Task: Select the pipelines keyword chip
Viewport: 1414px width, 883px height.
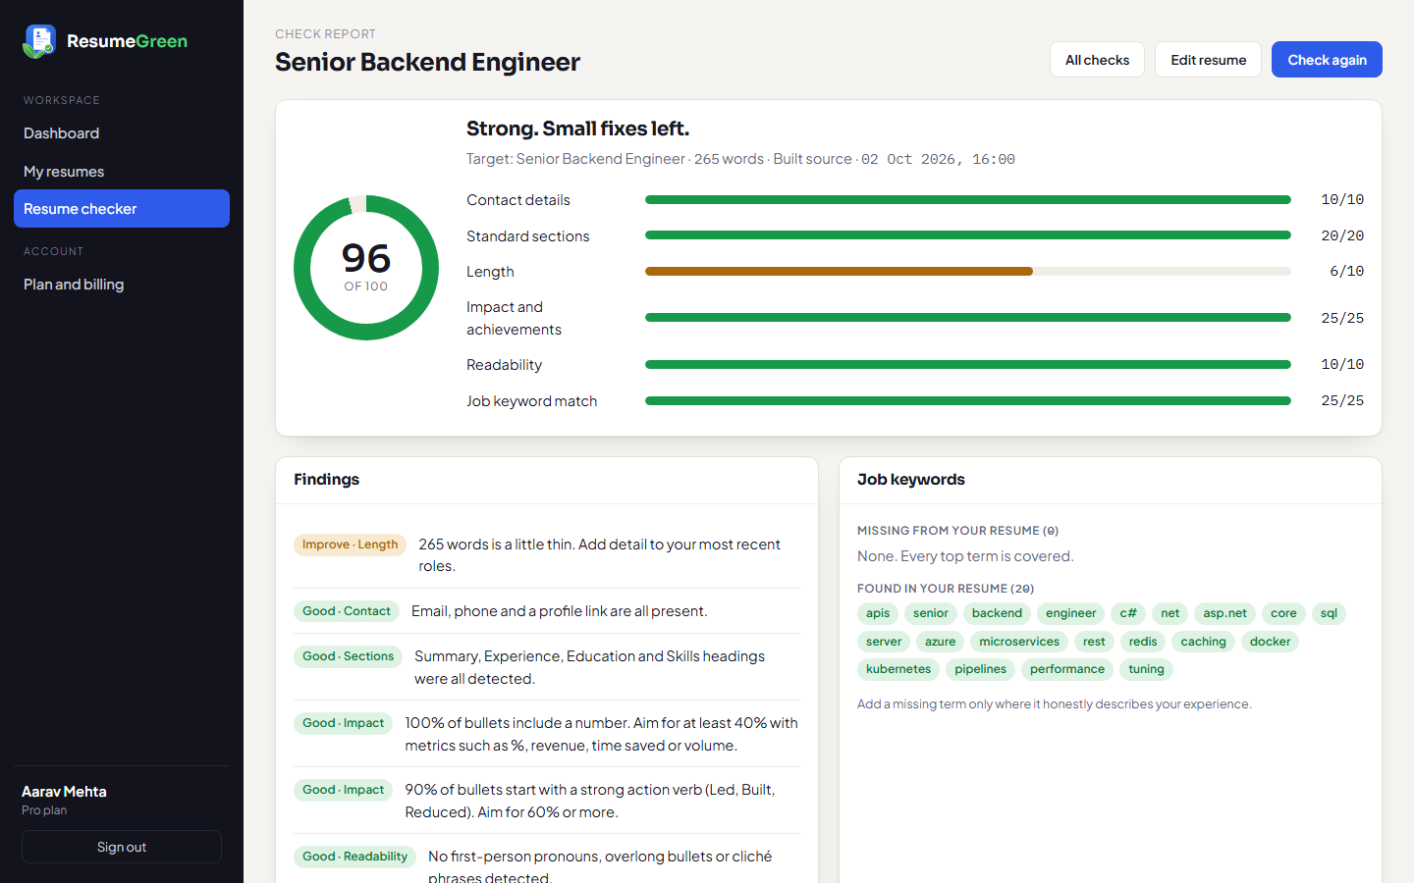Action: click(980, 669)
